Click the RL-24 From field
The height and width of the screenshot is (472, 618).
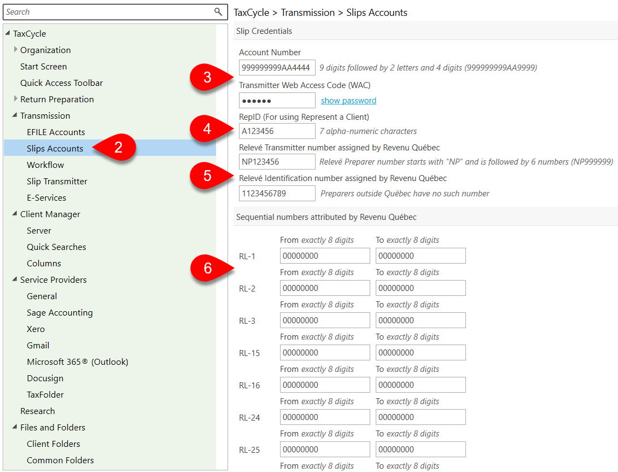point(325,417)
